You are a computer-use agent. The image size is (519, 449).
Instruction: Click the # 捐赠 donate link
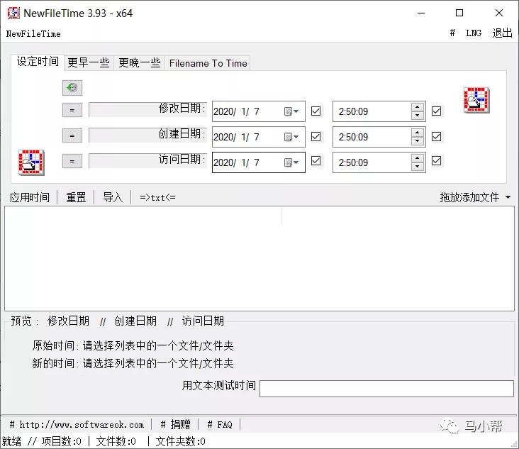tap(175, 424)
